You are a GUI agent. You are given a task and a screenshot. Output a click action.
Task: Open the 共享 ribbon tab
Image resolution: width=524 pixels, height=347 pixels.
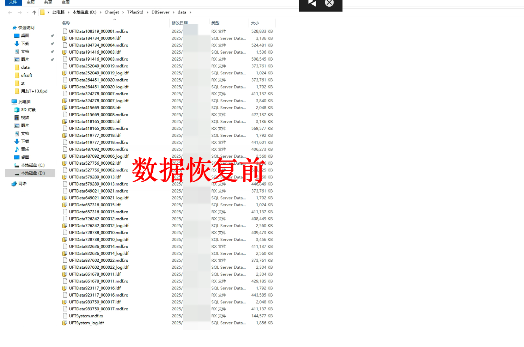(48, 2)
